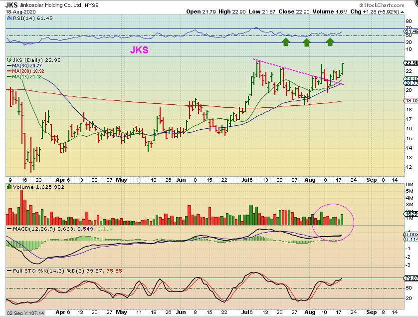Click the red 75.55 stochastic %D value
The image size is (418, 317).
[x=114, y=271]
